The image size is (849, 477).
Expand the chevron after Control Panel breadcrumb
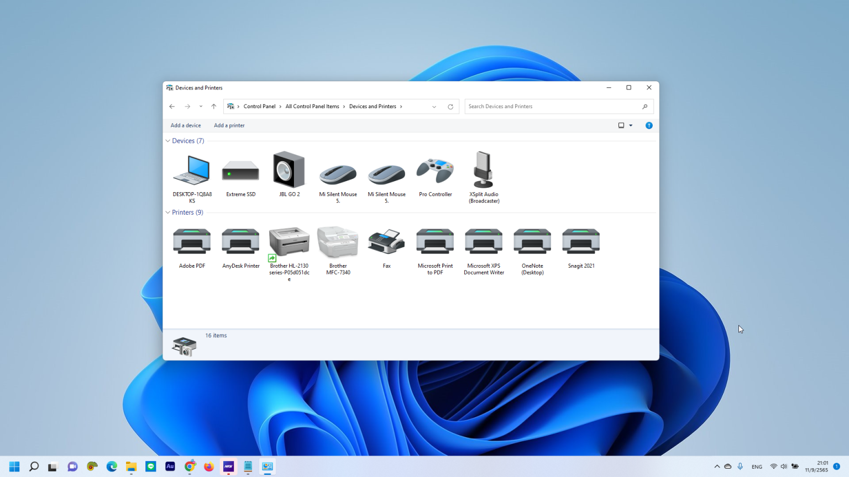280,107
